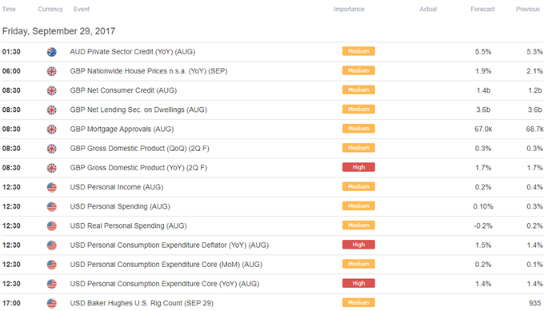
Task: Click High badge for PCE Deflator (YoY)
Action: pos(358,245)
